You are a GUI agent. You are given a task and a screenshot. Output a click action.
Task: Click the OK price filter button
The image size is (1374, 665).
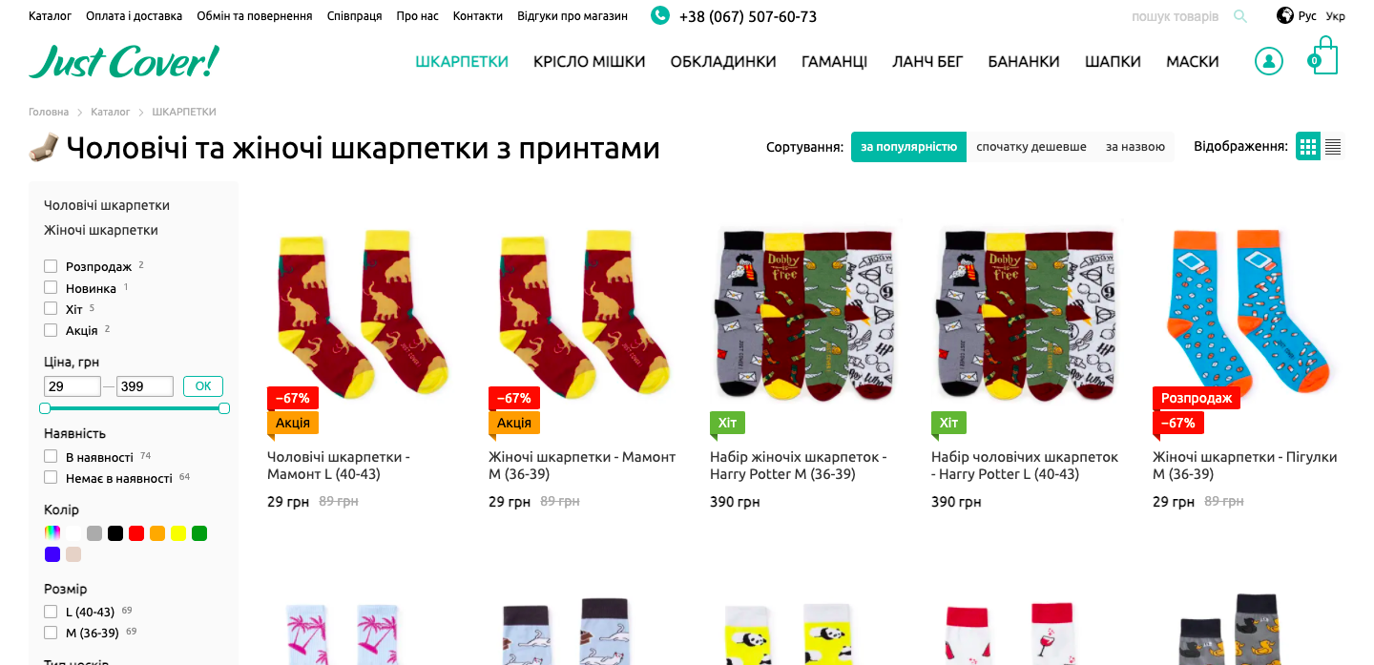tap(203, 386)
